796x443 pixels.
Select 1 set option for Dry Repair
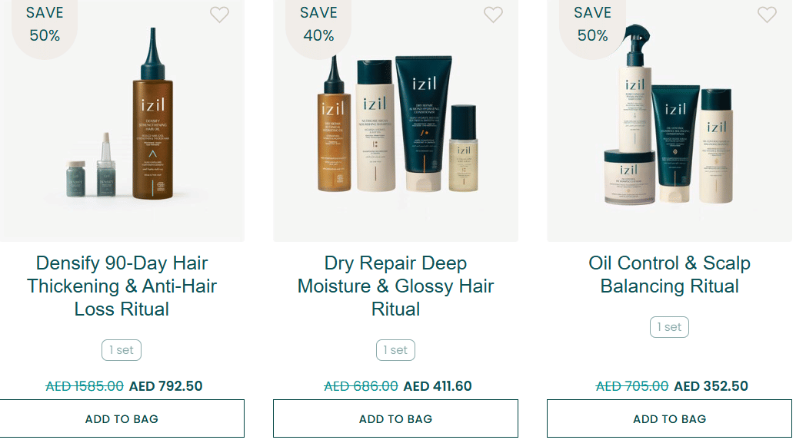[x=395, y=350]
